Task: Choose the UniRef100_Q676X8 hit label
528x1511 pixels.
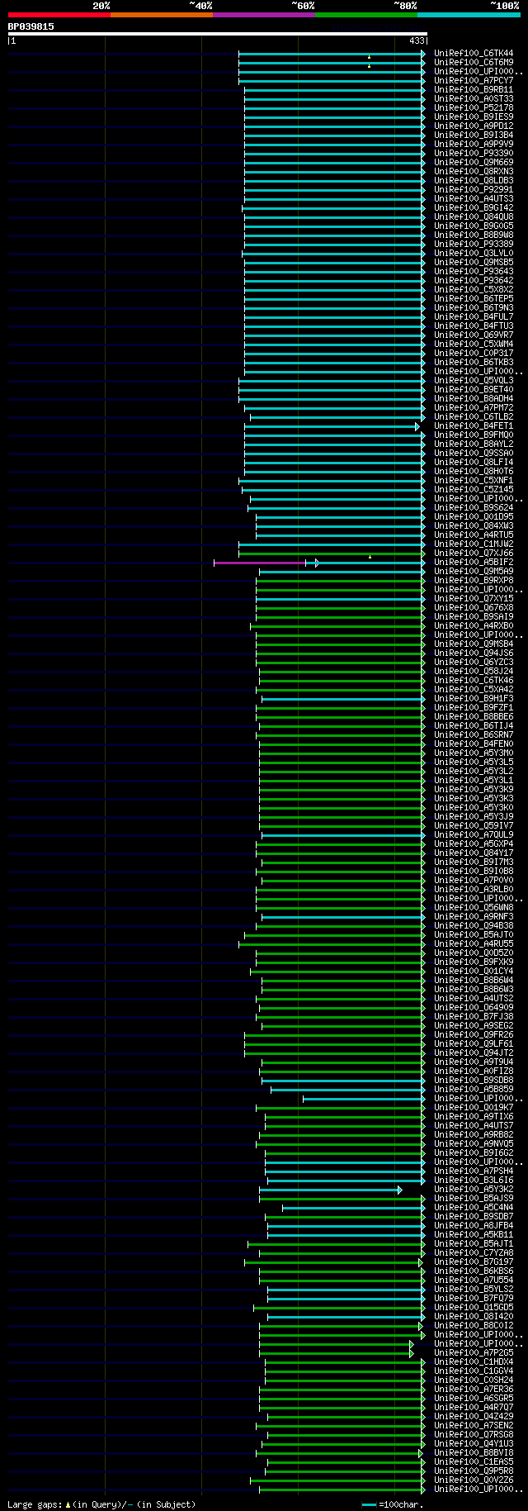Action: (474, 607)
